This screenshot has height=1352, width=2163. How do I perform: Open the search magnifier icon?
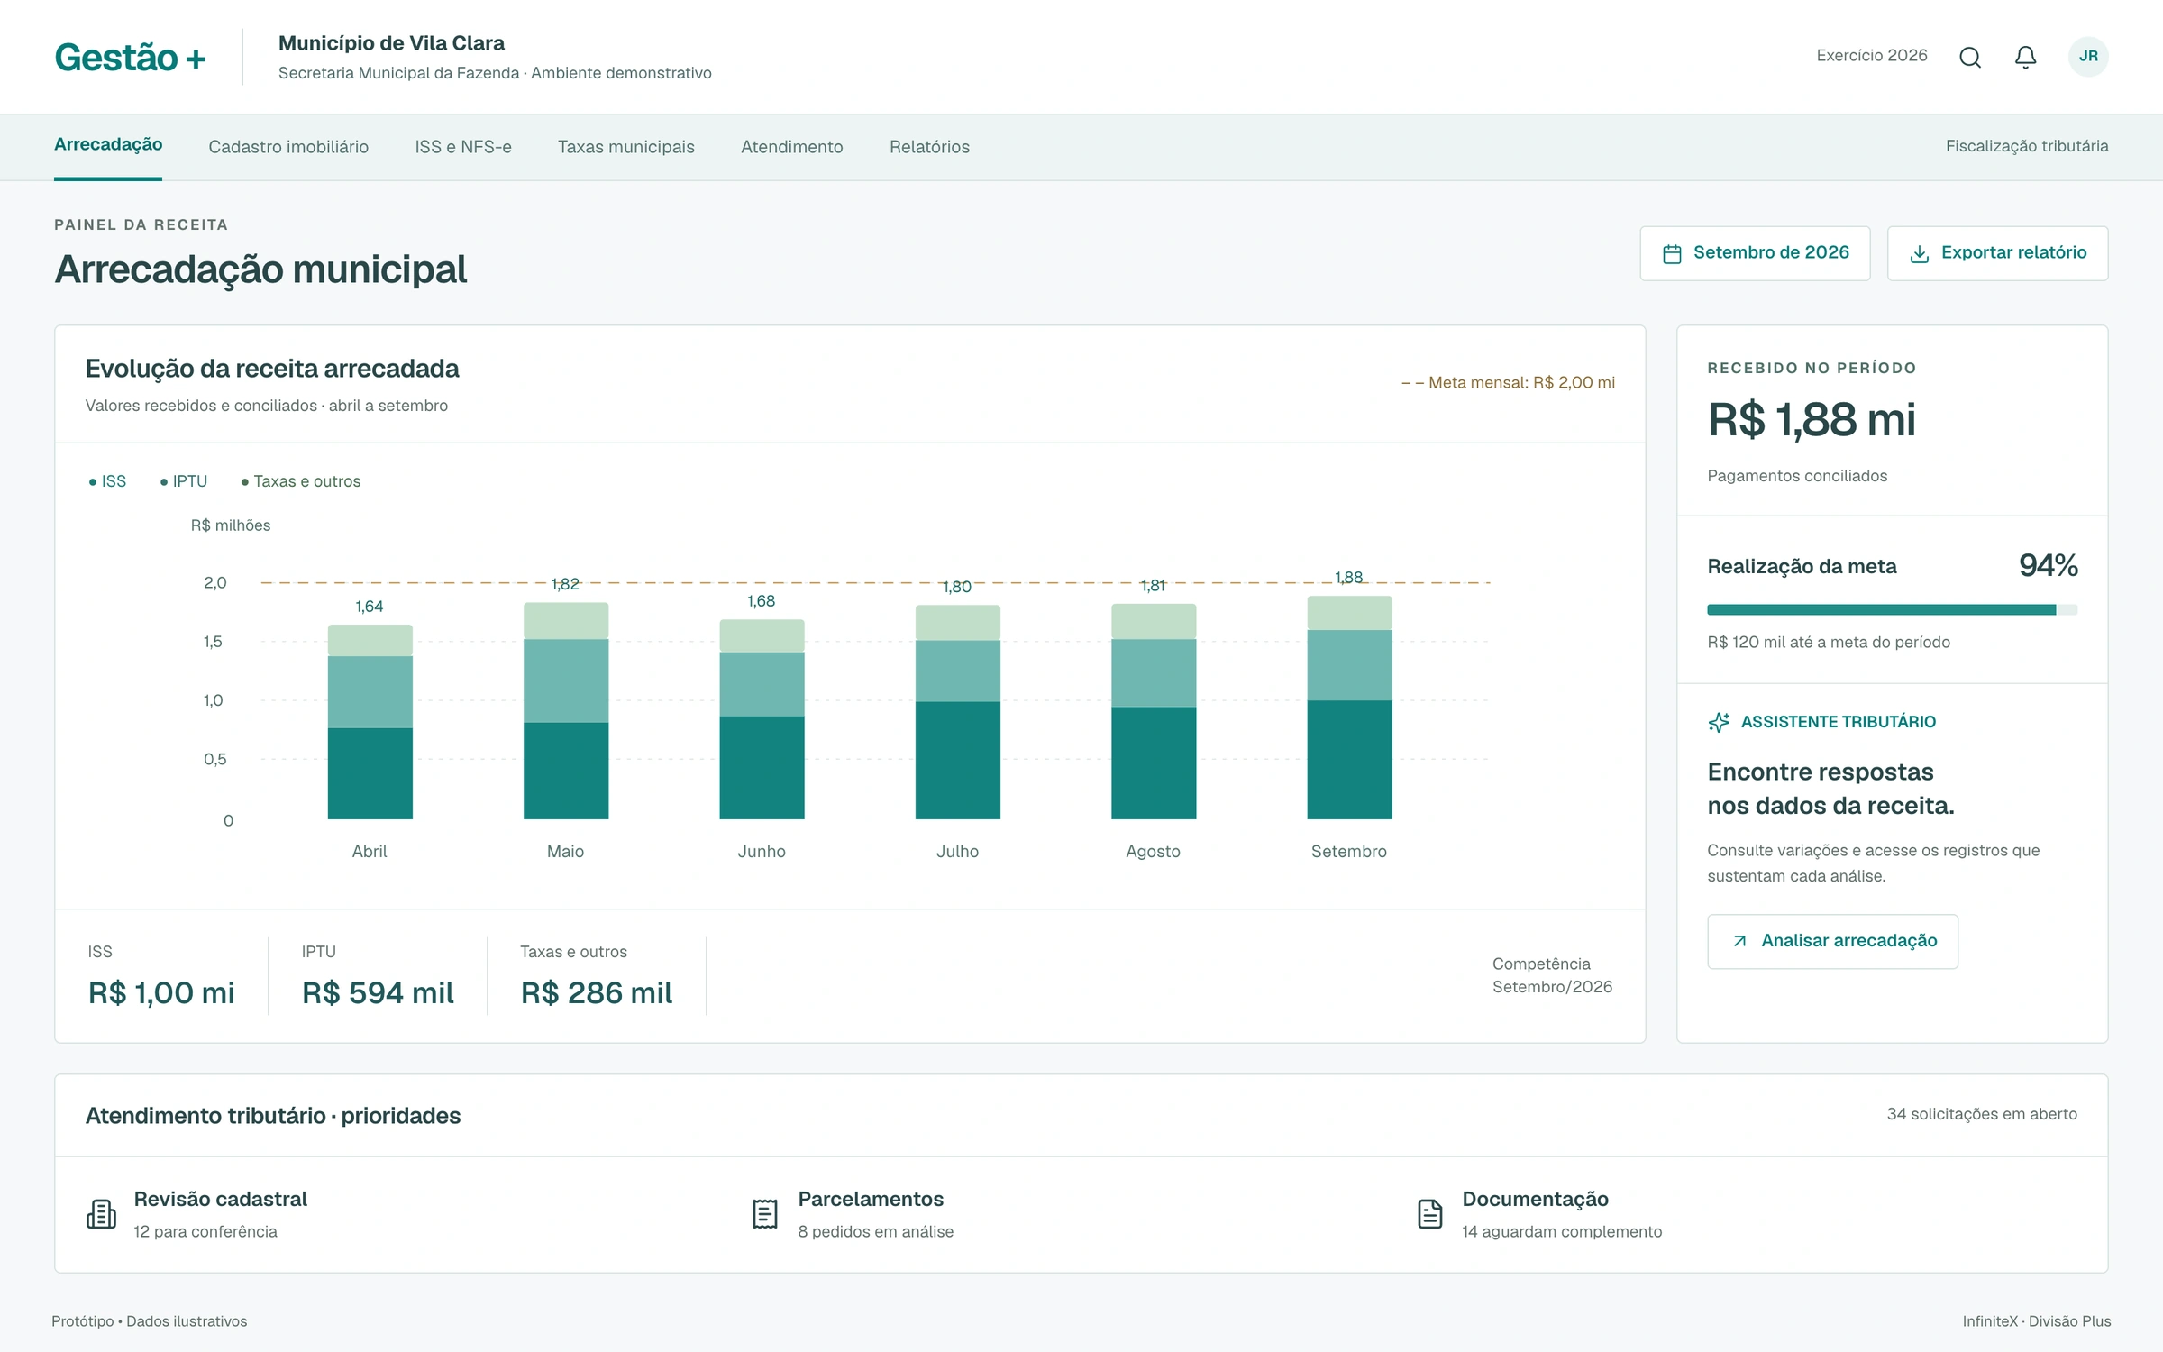1970,57
